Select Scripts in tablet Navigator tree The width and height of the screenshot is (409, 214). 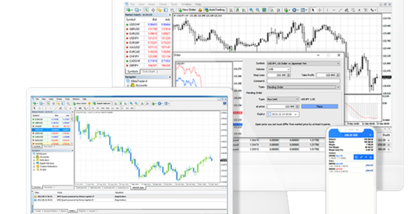43,169
